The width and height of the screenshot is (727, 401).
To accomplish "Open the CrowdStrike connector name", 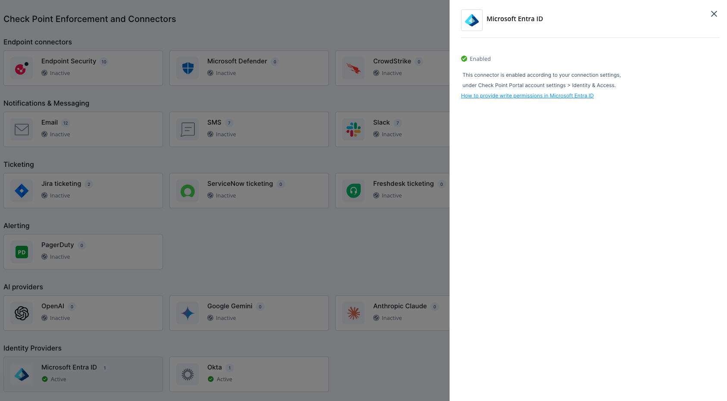I will pyautogui.click(x=392, y=61).
